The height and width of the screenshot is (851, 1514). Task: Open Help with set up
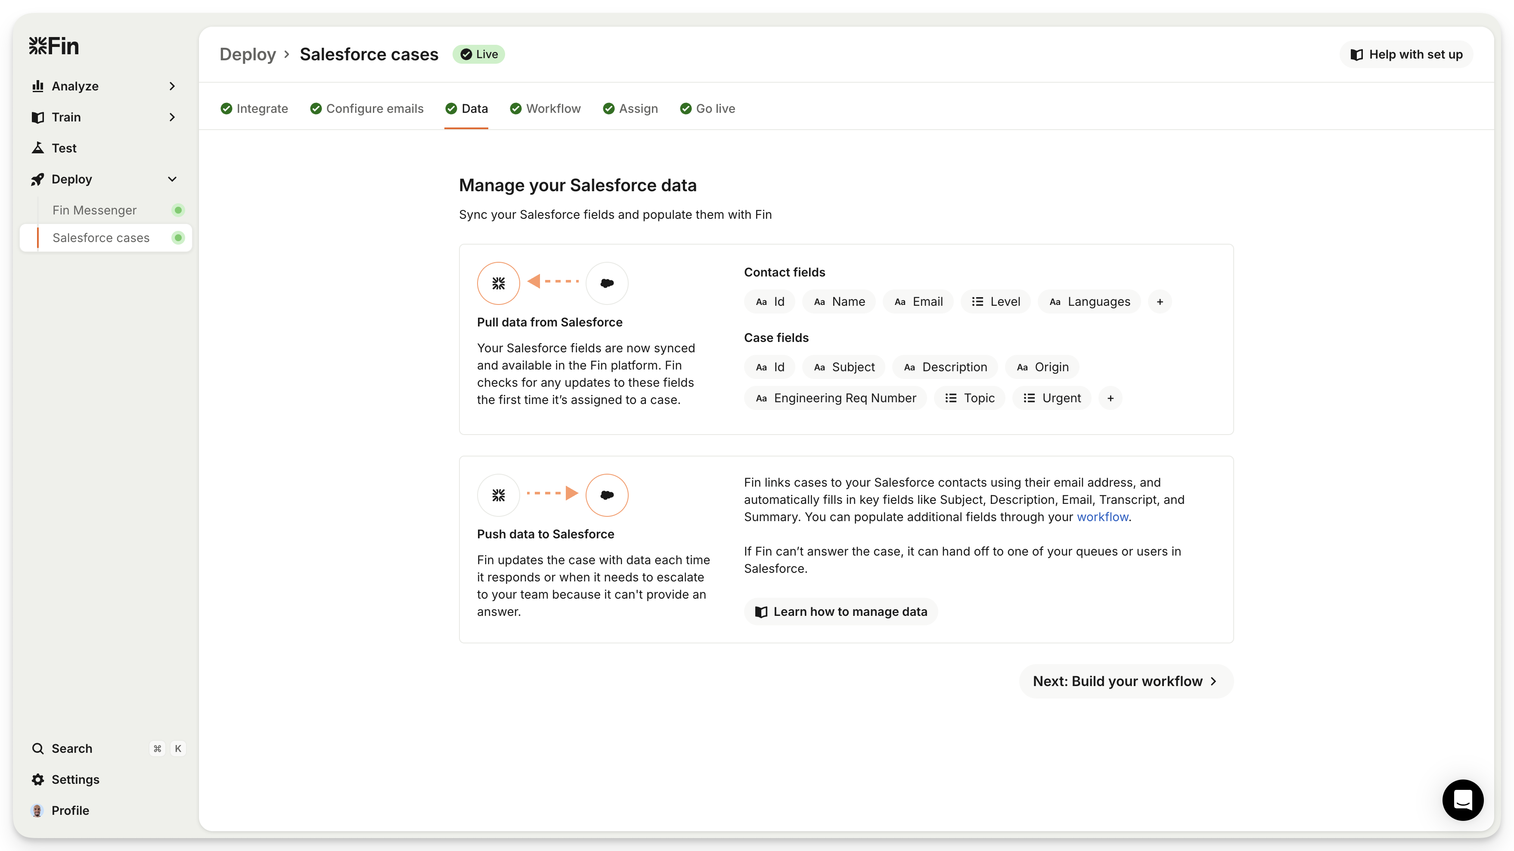click(x=1406, y=55)
